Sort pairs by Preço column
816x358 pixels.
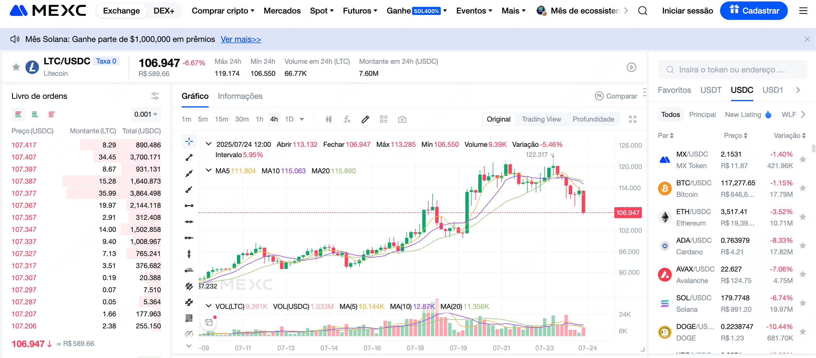(735, 136)
